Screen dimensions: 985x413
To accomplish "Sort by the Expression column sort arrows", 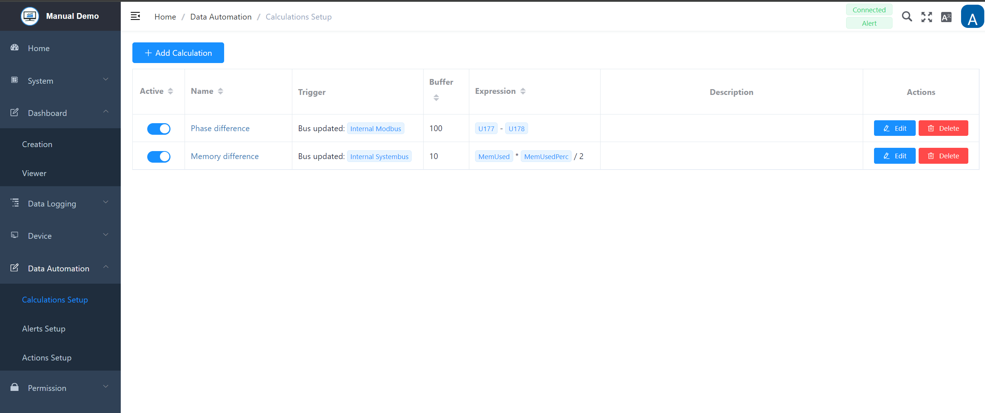I will tap(523, 91).
